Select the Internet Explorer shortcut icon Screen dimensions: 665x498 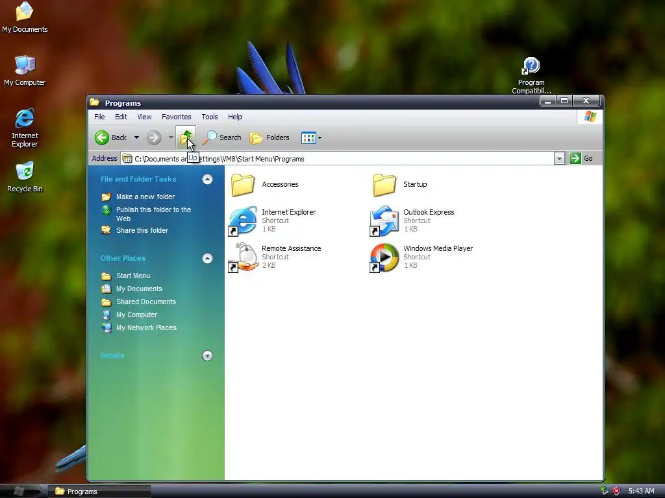[243, 220]
